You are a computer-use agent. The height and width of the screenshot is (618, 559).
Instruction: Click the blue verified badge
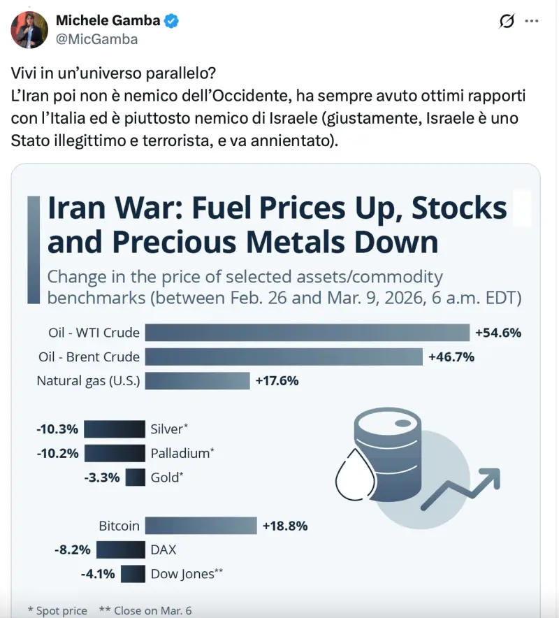172,22
